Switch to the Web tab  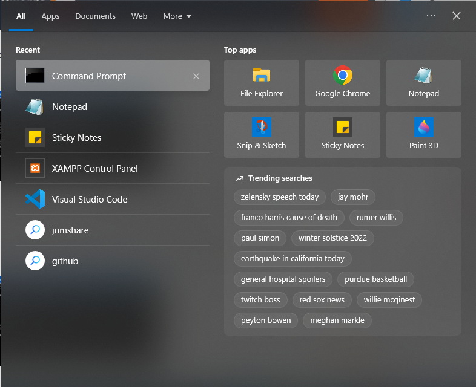click(x=139, y=16)
